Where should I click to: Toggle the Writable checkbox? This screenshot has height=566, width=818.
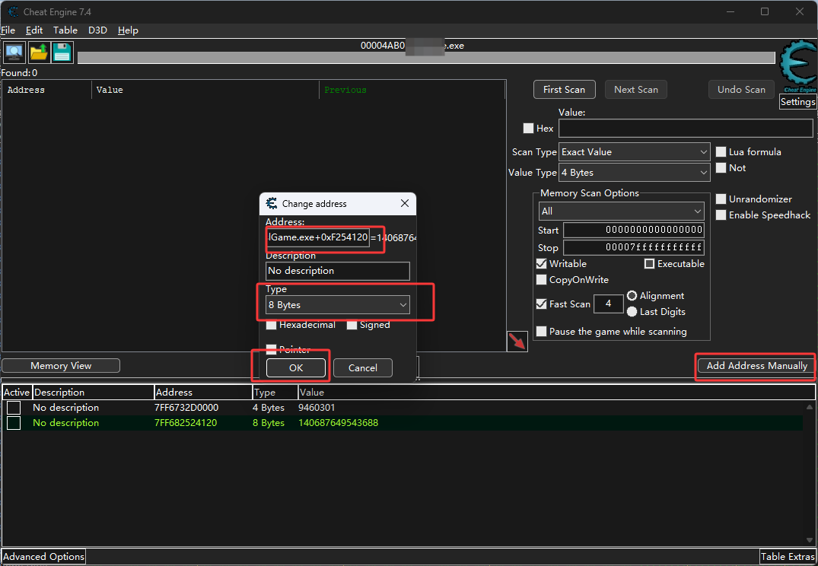point(542,264)
